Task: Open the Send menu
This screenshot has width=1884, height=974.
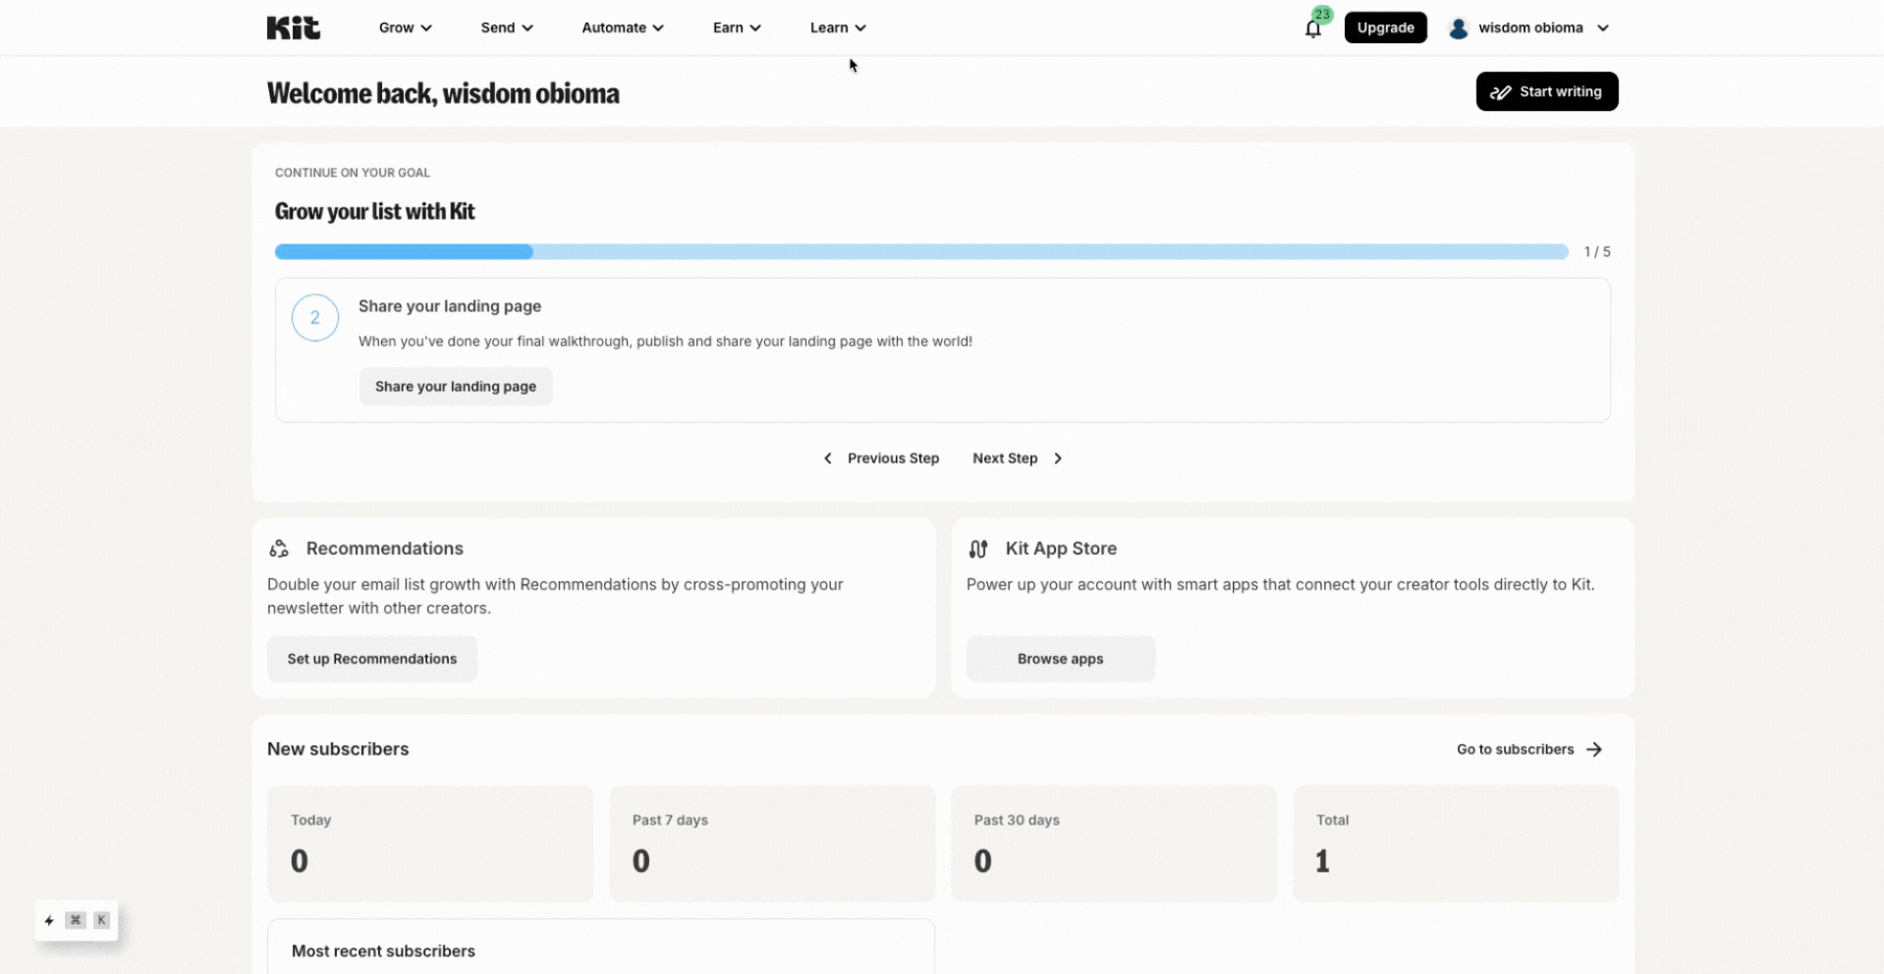Action: pos(505,27)
